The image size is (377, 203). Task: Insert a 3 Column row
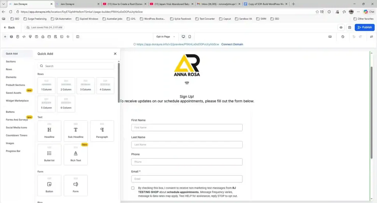85,86
